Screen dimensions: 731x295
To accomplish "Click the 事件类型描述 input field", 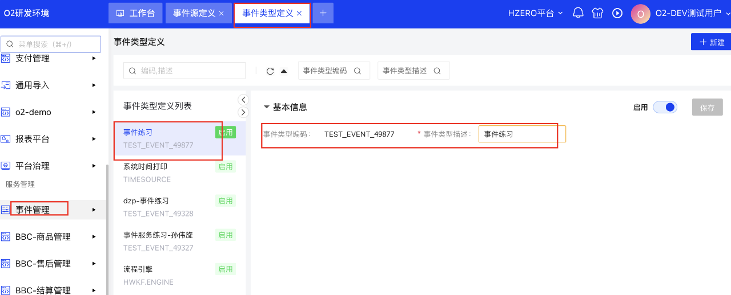I will tap(521, 134).
